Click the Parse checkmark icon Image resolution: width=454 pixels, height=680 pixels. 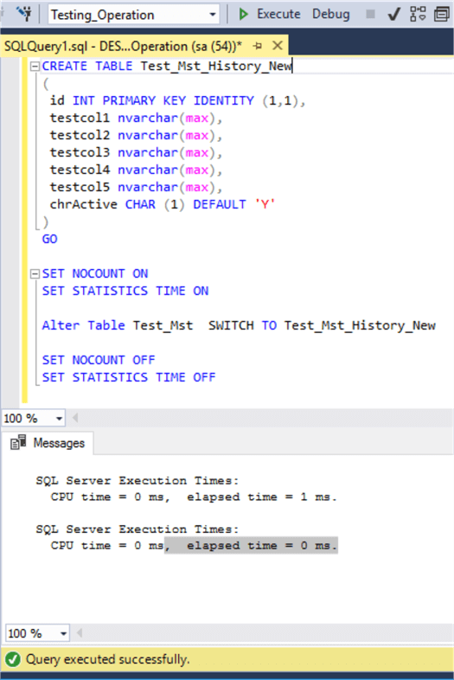click(x=393, y=15)
